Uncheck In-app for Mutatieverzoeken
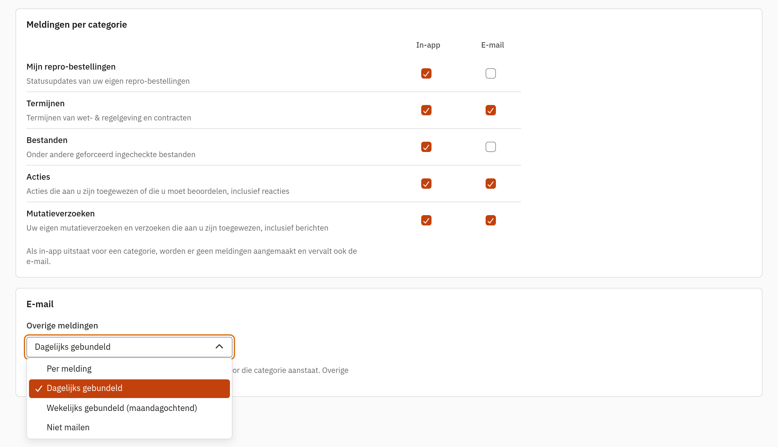The image size is (778, 447). [426, 220]
